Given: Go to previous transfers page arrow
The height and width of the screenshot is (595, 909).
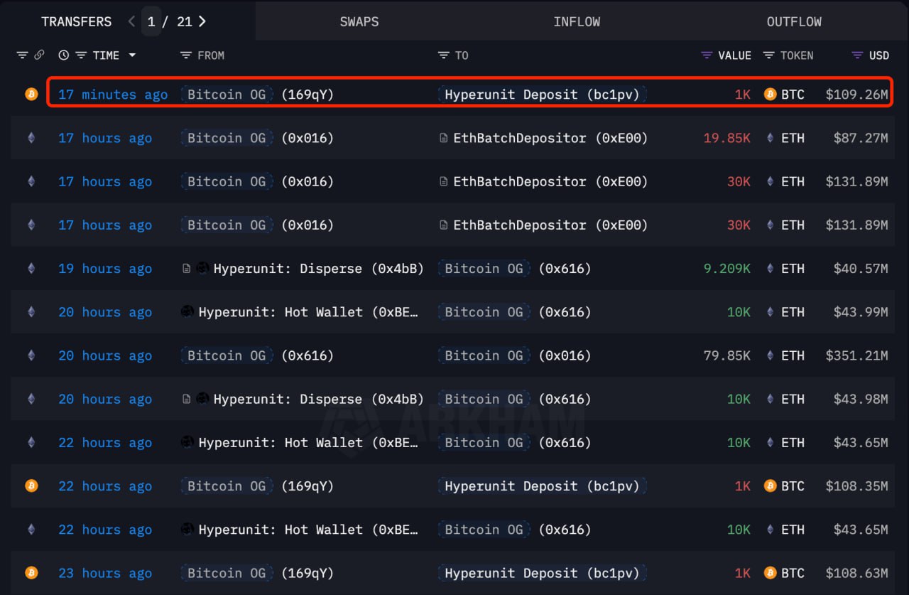Looking at the screenshot, I should [x=131, y=21].
